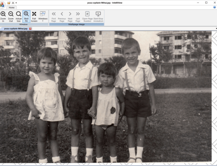This screenshot has width=217, height=166.
Task: Click Open Page Number
Action: pos(87,17)
